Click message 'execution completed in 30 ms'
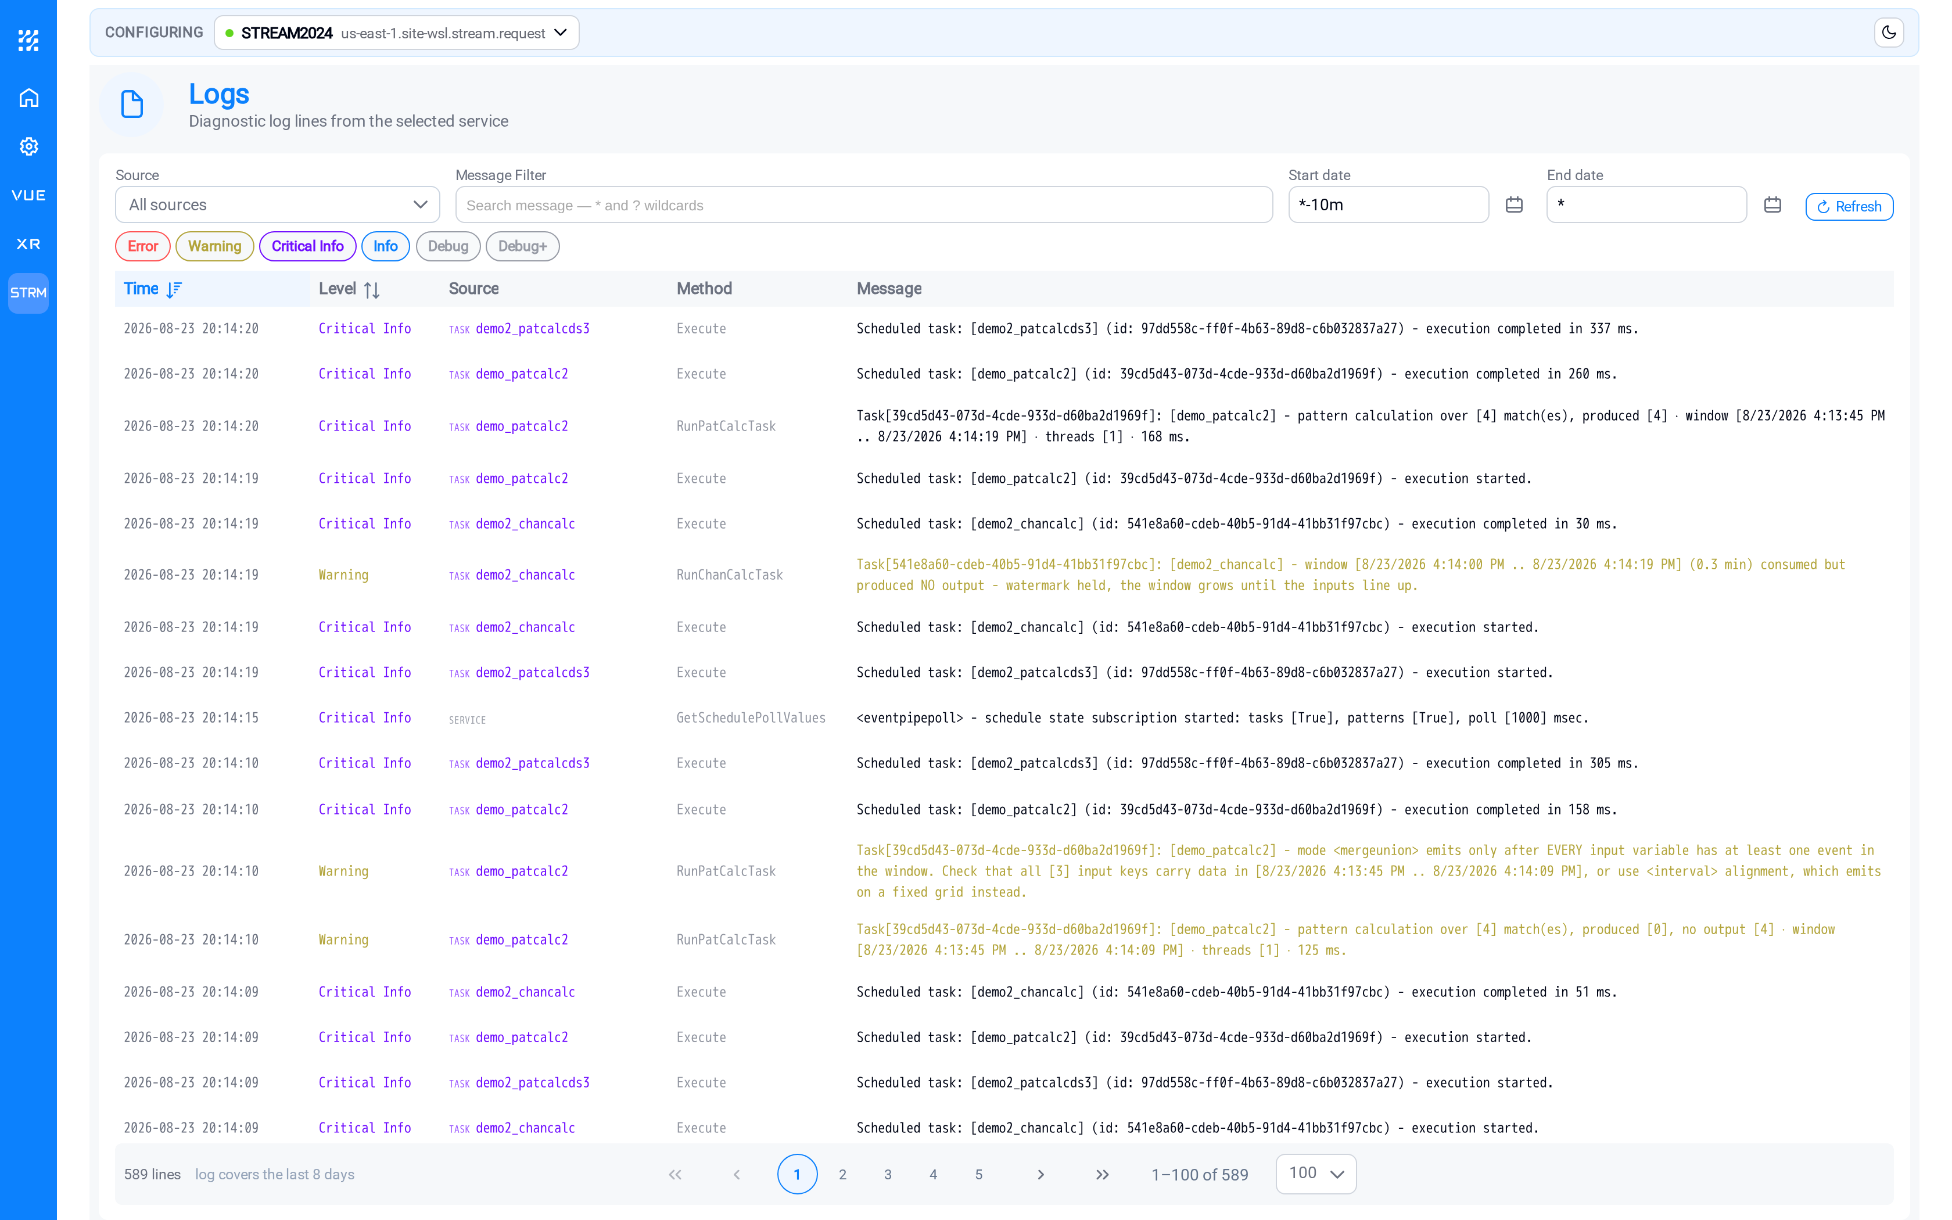Image resolution: width=1952 pixels, height=1220 pixels. 1236,525
